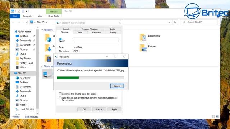Image resolution: width=230 pixels, height=129 pixels.
Task: Click the Search This PC box
Action: 199,22
